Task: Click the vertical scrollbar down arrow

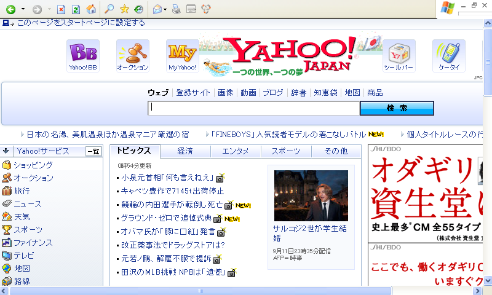Action: coord(488,280)
